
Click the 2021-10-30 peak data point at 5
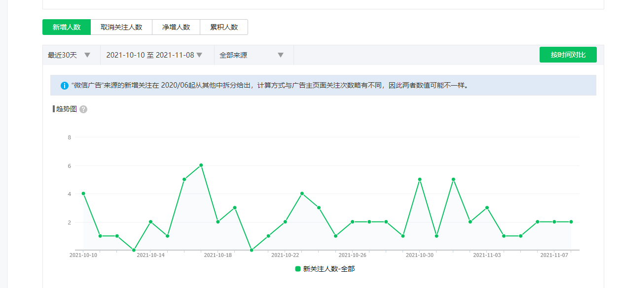click(420, 179)
